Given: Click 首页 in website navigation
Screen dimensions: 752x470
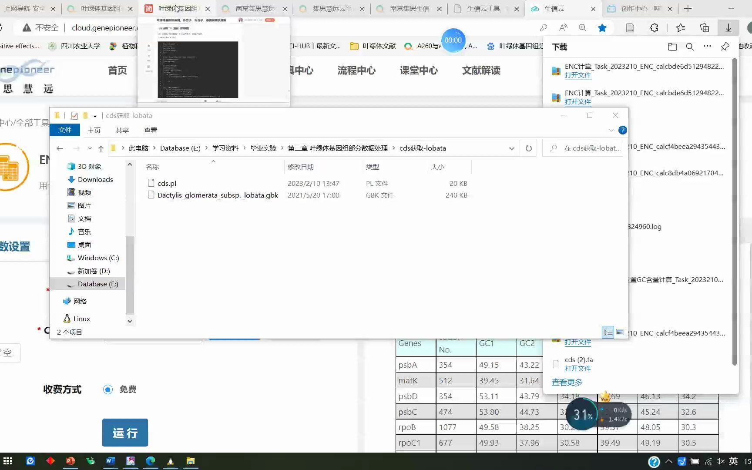Looking at the screenshot, I should click(x=117, y=70).
